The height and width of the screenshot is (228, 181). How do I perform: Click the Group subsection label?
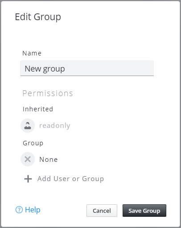(x=33, y=143)
